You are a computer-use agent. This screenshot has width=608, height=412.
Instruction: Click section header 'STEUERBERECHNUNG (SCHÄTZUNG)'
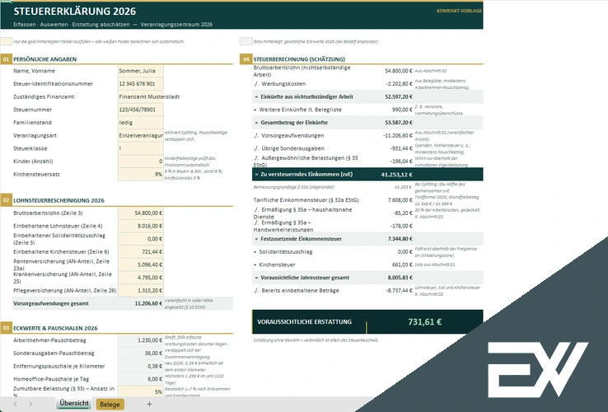tap(299, 59)
